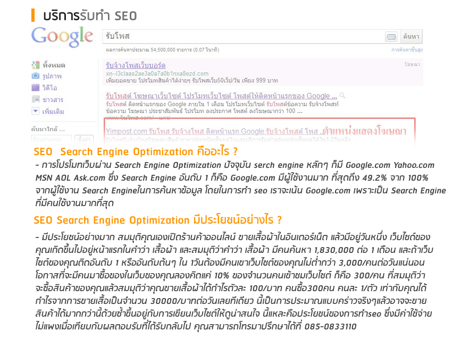Open the การค้นหาขั้นสูง advanced search link
The height and width of the screenshot is (339, 452).
(407, 50)
